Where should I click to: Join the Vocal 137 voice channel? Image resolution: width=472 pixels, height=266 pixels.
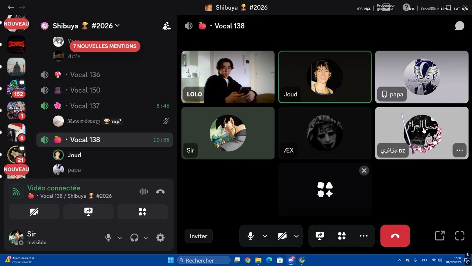click(105, 106)
